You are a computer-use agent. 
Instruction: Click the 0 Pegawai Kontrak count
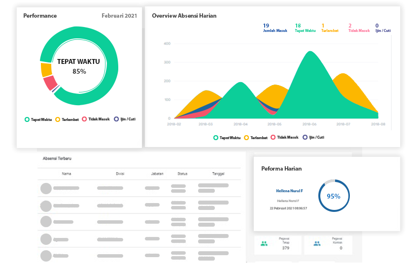pos(341,248)
